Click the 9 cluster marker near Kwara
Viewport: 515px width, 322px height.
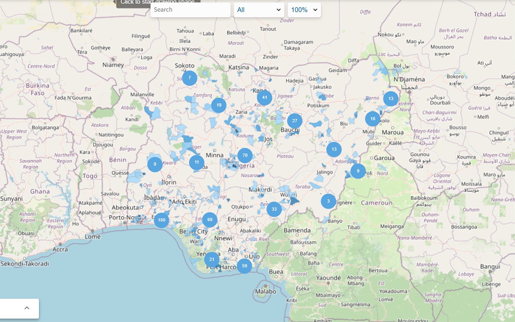point(155,164)
